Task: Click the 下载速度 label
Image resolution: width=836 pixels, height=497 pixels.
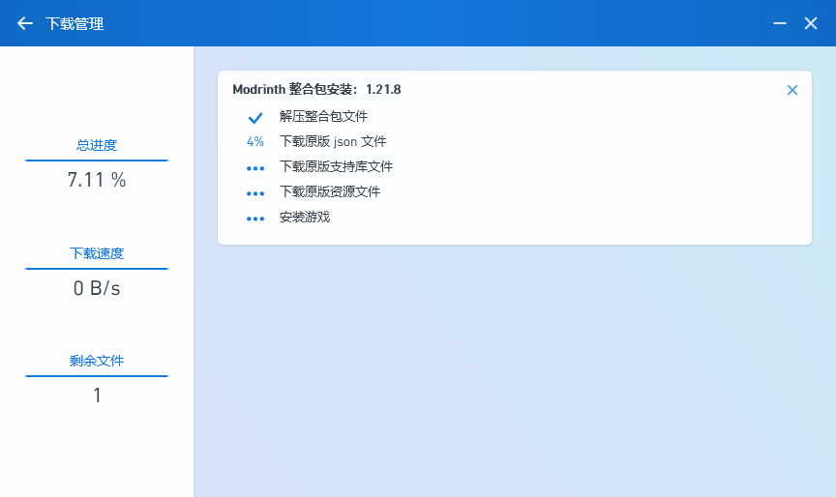Action: click(x=97, y=253)
